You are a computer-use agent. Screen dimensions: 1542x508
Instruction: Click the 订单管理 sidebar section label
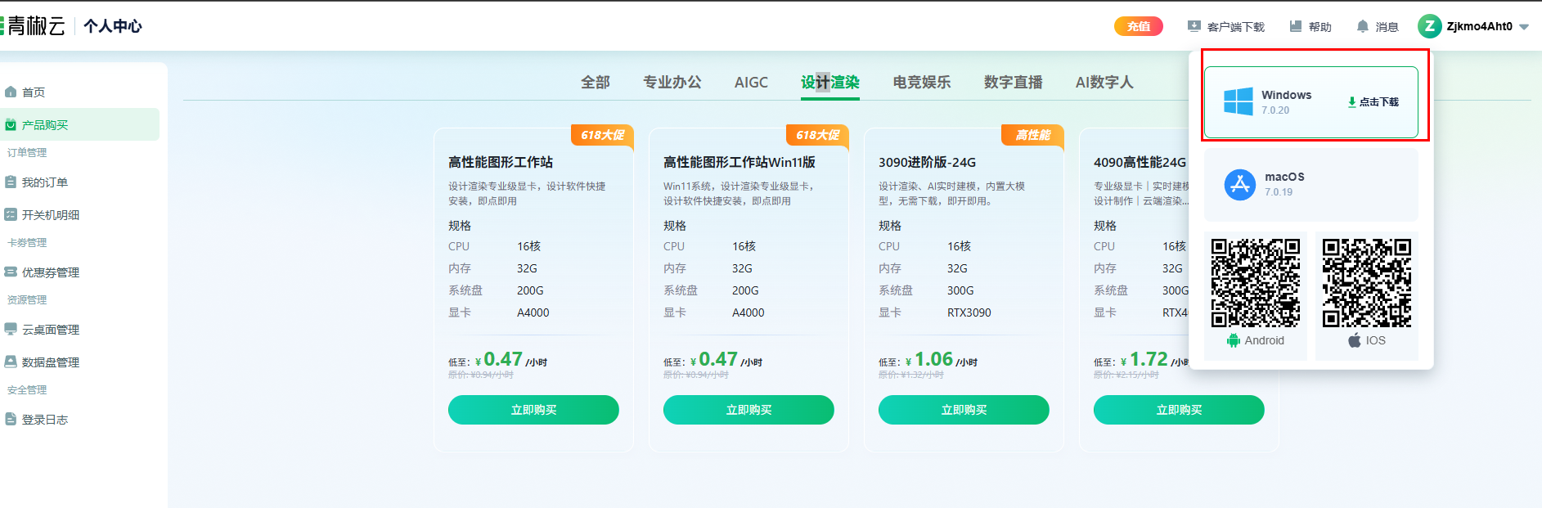point(27,153)
